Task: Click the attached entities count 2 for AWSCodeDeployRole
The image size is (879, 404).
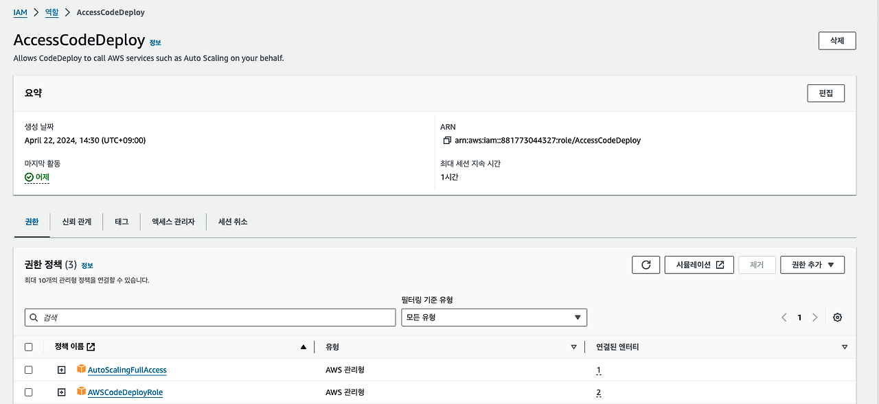Action: [599, 393]
